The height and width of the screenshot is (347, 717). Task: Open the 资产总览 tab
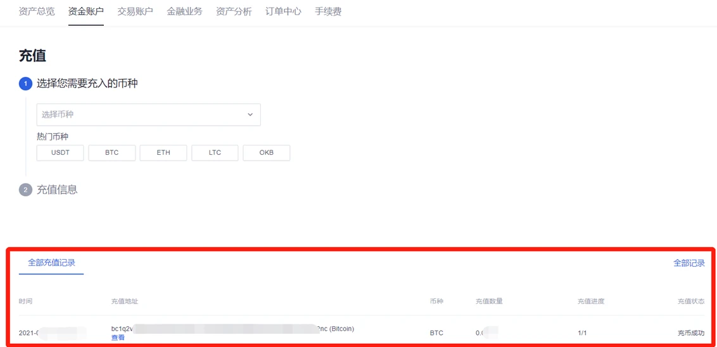[x=37, y=11]
